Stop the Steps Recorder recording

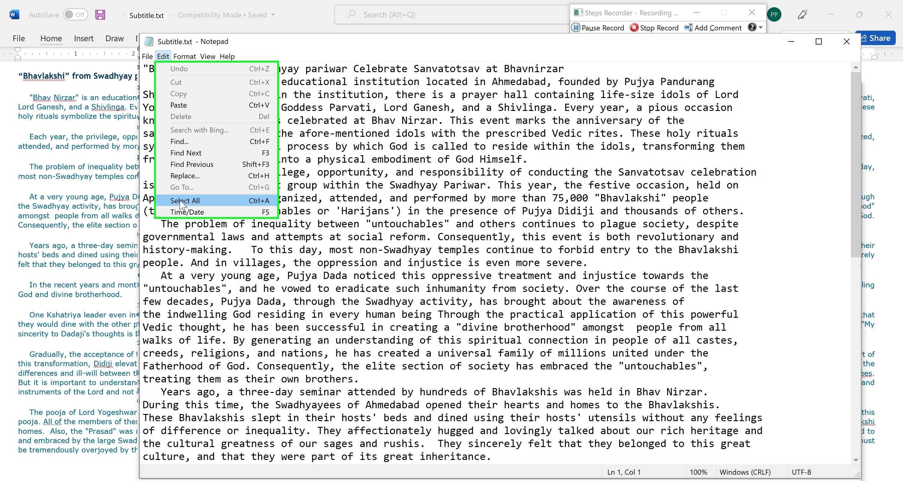click(654, 28)
